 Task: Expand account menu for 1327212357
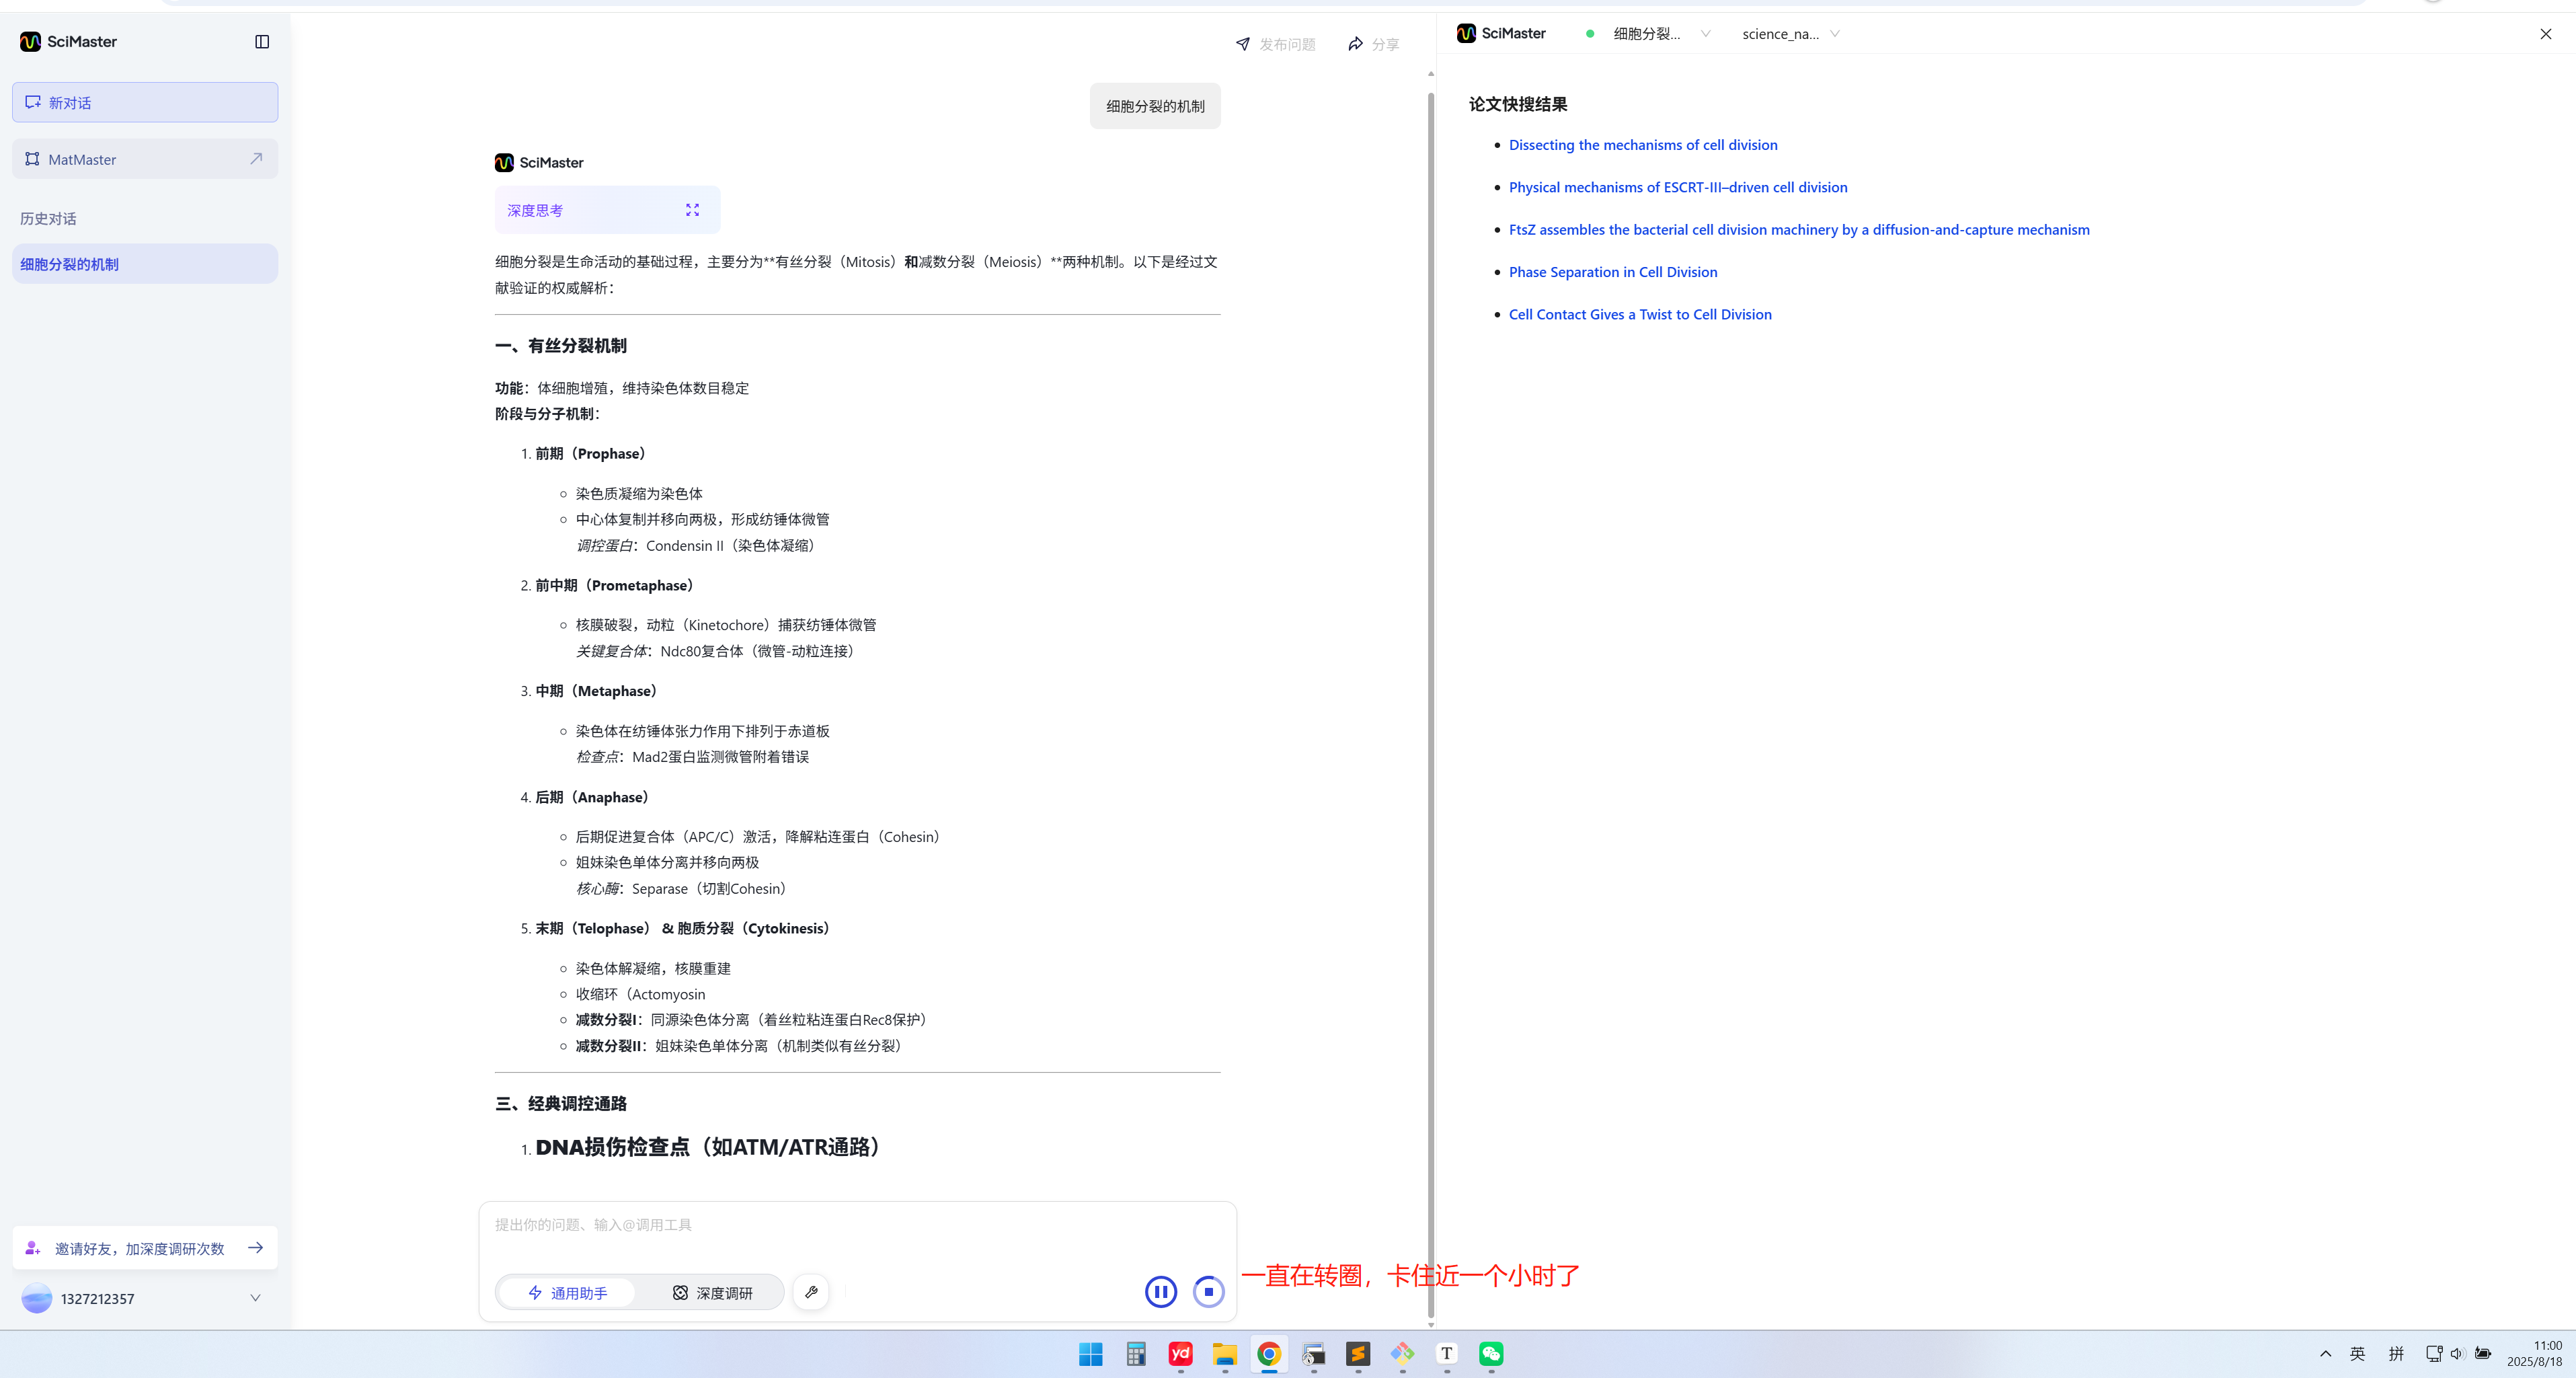tap(255, 1298)
